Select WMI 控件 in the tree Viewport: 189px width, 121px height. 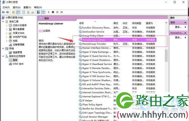point(18,64)
